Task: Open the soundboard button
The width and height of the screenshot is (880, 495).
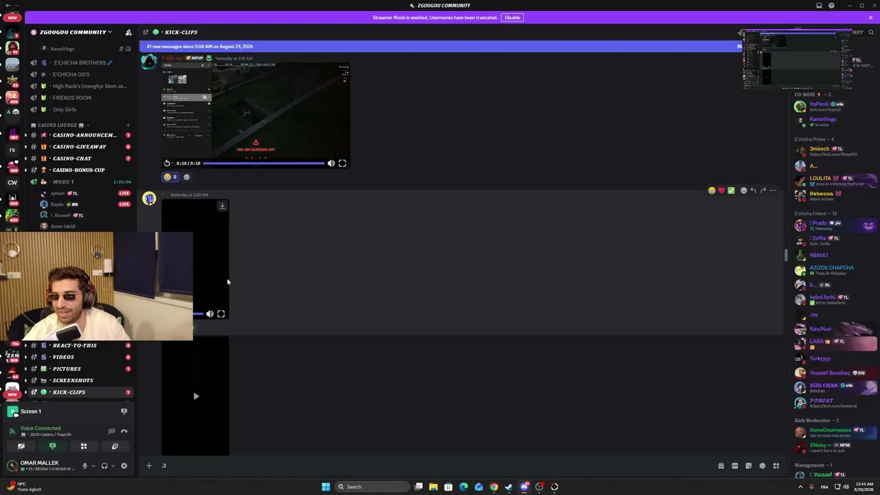Action: point(115,446)
